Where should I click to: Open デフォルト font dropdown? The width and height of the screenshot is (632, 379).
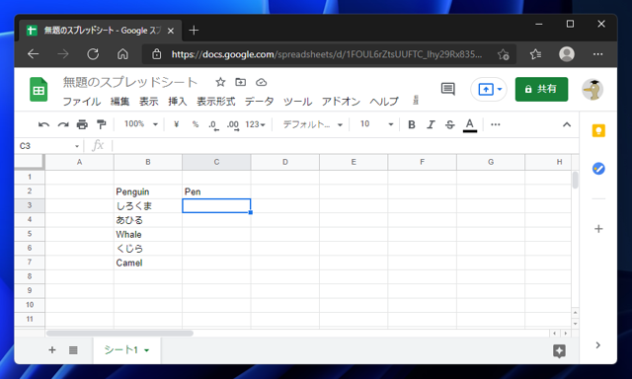pos(312,124)
